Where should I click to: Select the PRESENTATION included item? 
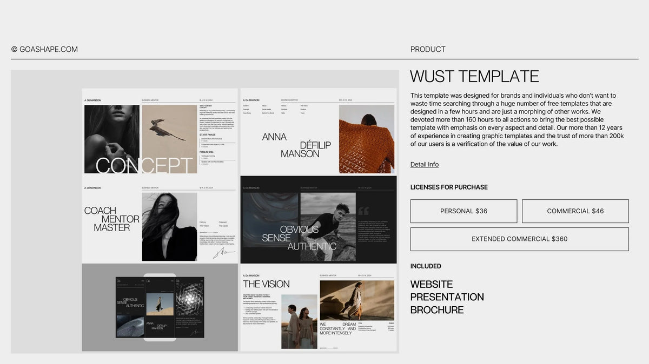(447, 297)
